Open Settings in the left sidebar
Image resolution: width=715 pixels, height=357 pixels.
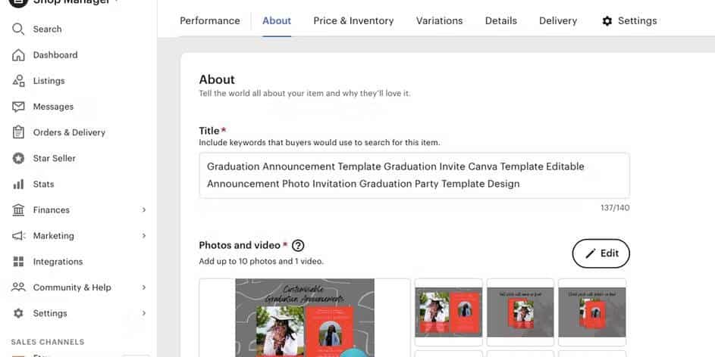coord(49,313)
